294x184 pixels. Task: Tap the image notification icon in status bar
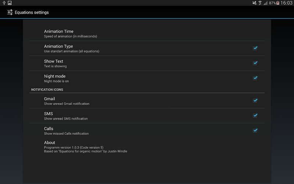(x=10, y=3)
